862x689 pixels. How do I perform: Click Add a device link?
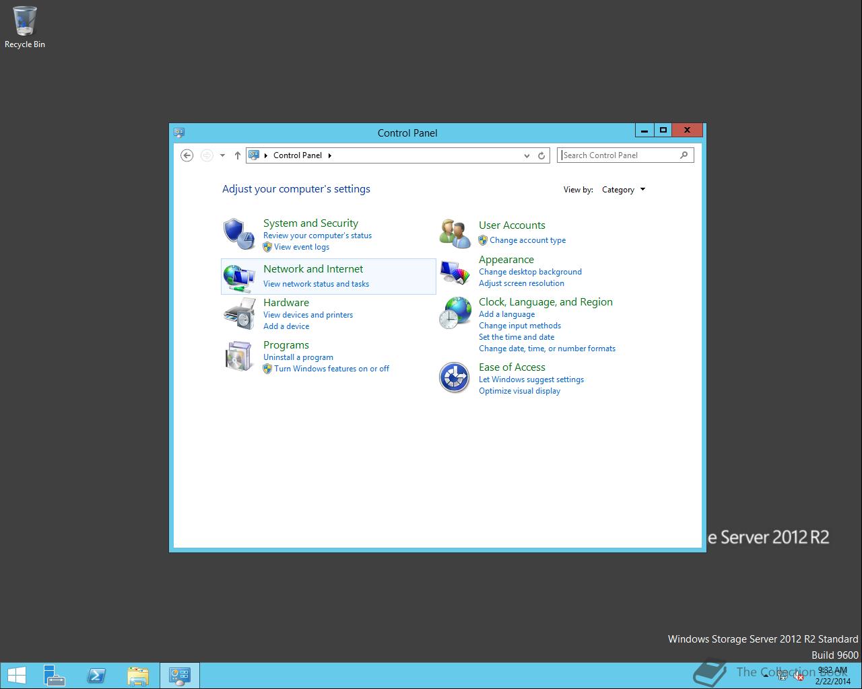[x=286, y=326]
